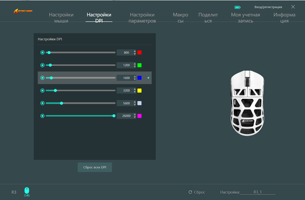Click the stepper arrows next to 1600
The image size is (305, 200).
pos(135,78)
